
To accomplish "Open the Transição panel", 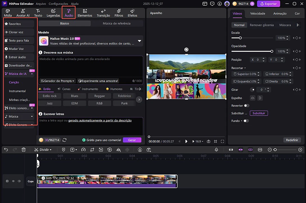I will [x=103, y=13].
